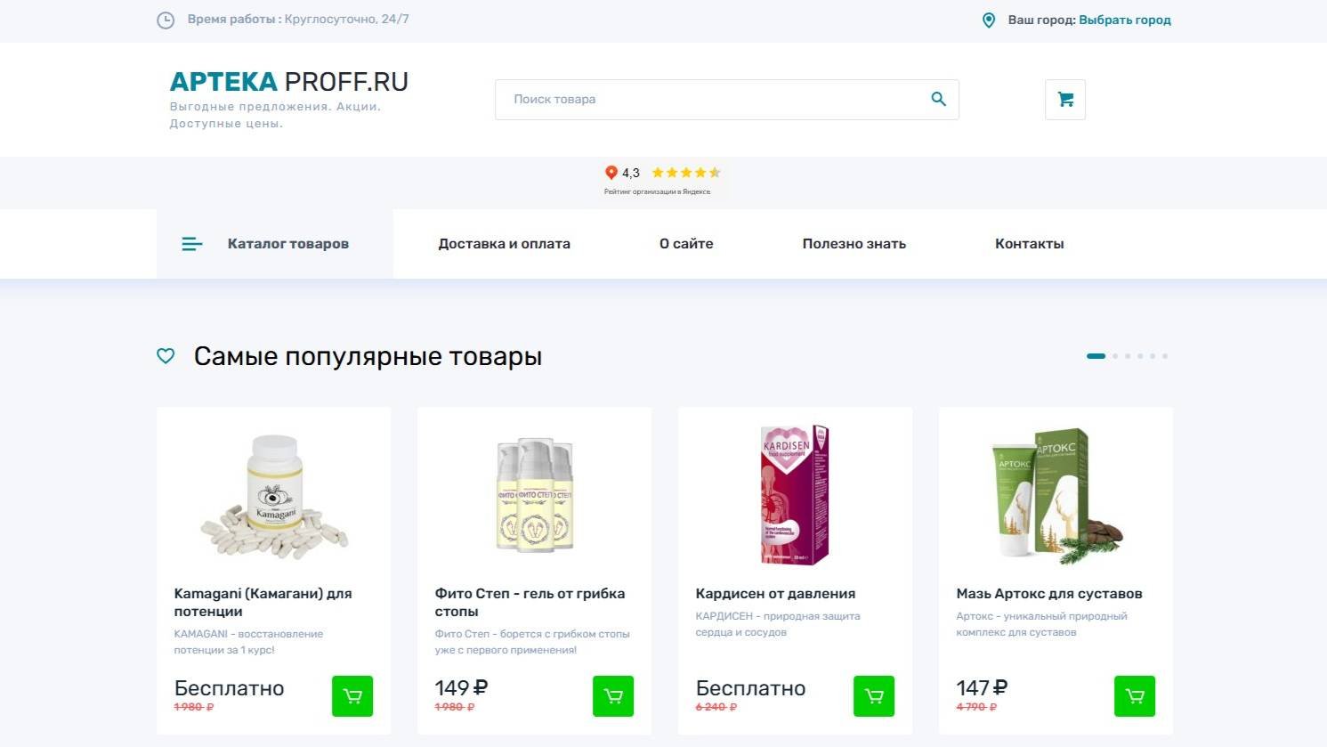Viewport: 1327px width, 747px height.
Task: Click the APTEKA PROFF.RU logo
Action: click(x=289, y=82)
